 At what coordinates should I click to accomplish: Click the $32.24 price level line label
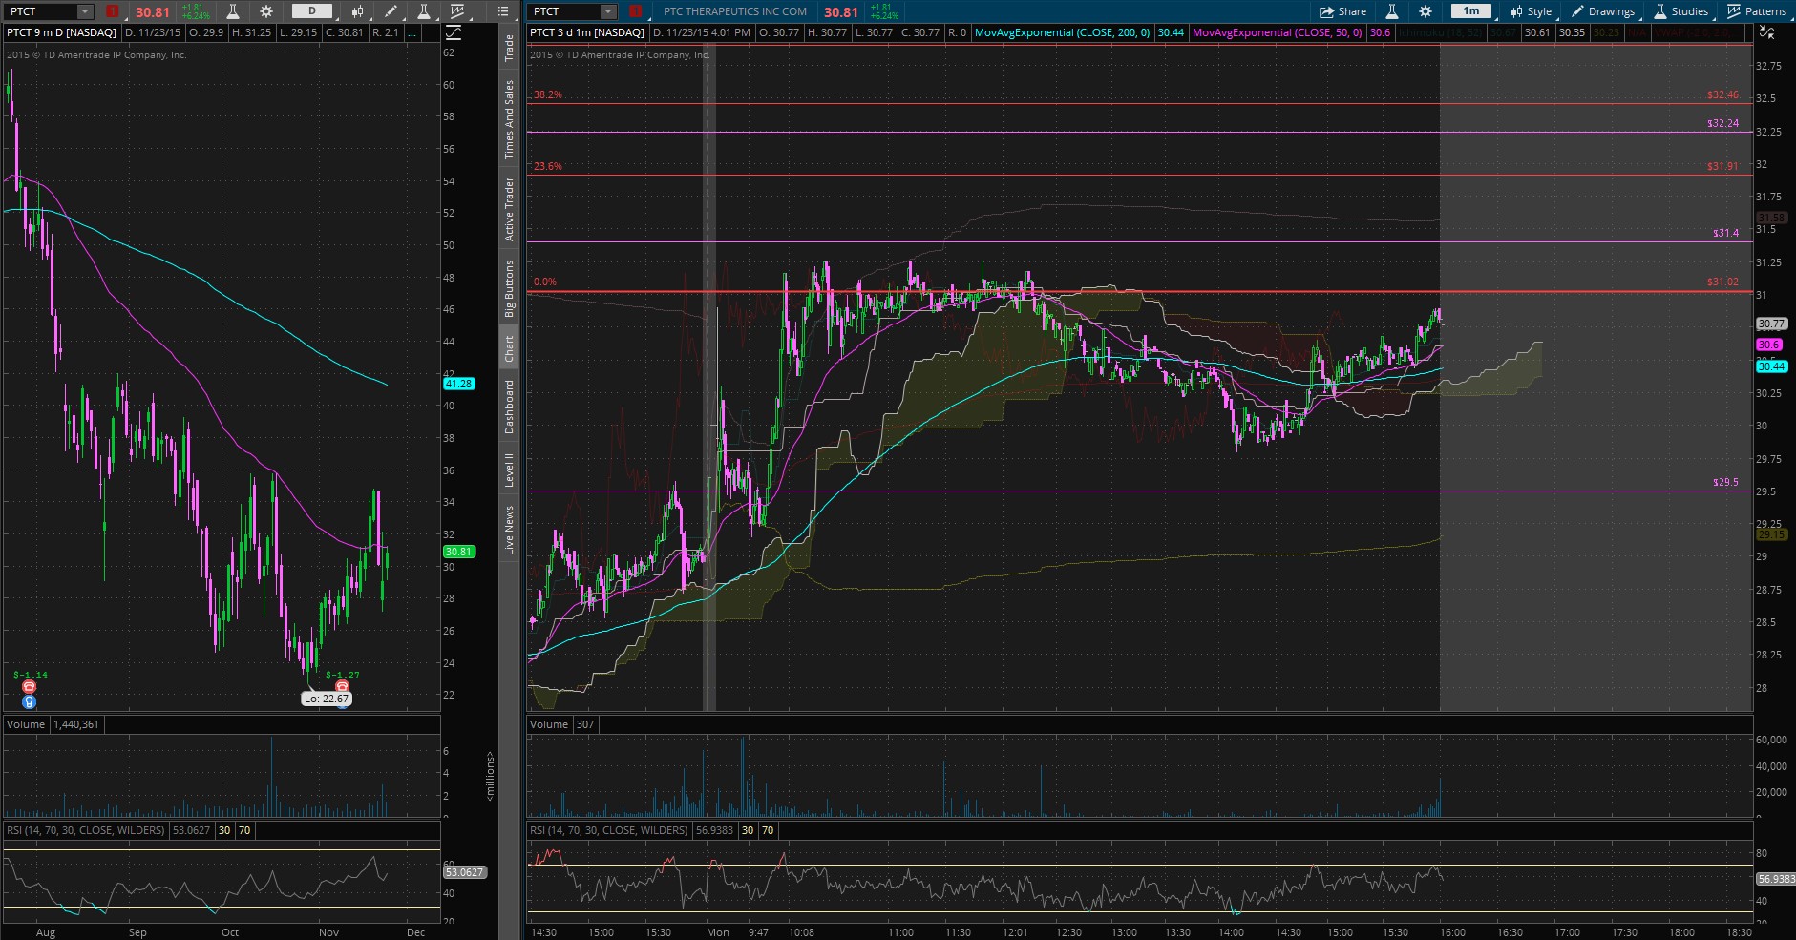[x=1722, y=123]
